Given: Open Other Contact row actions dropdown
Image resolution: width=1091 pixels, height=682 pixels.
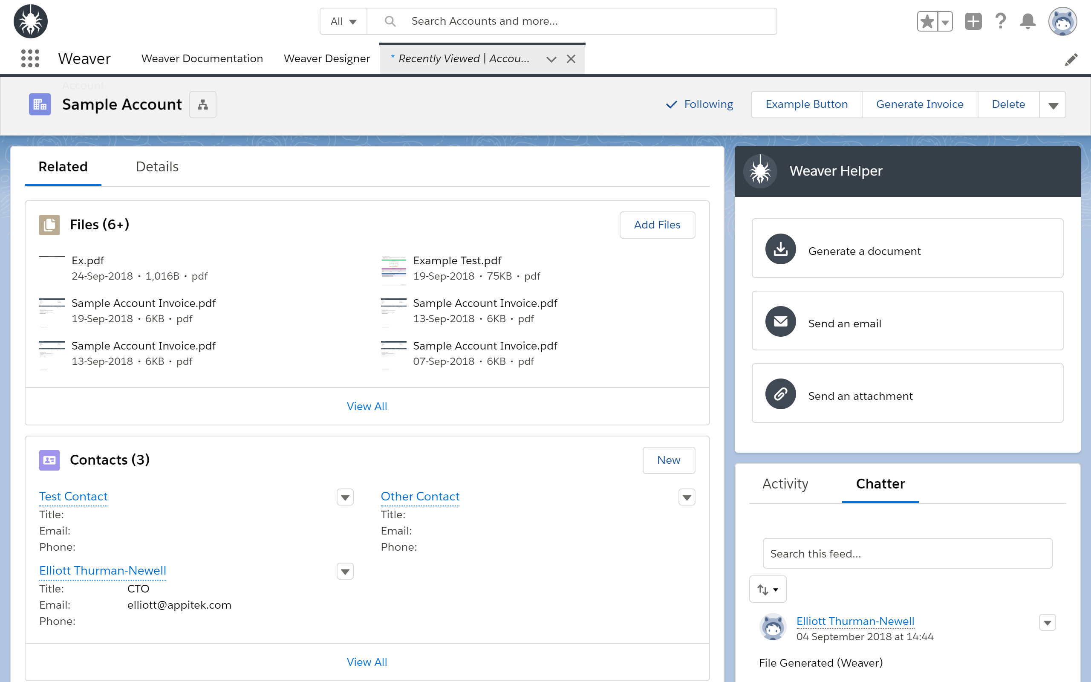Looking at the screenshot, I should point(687,497).
